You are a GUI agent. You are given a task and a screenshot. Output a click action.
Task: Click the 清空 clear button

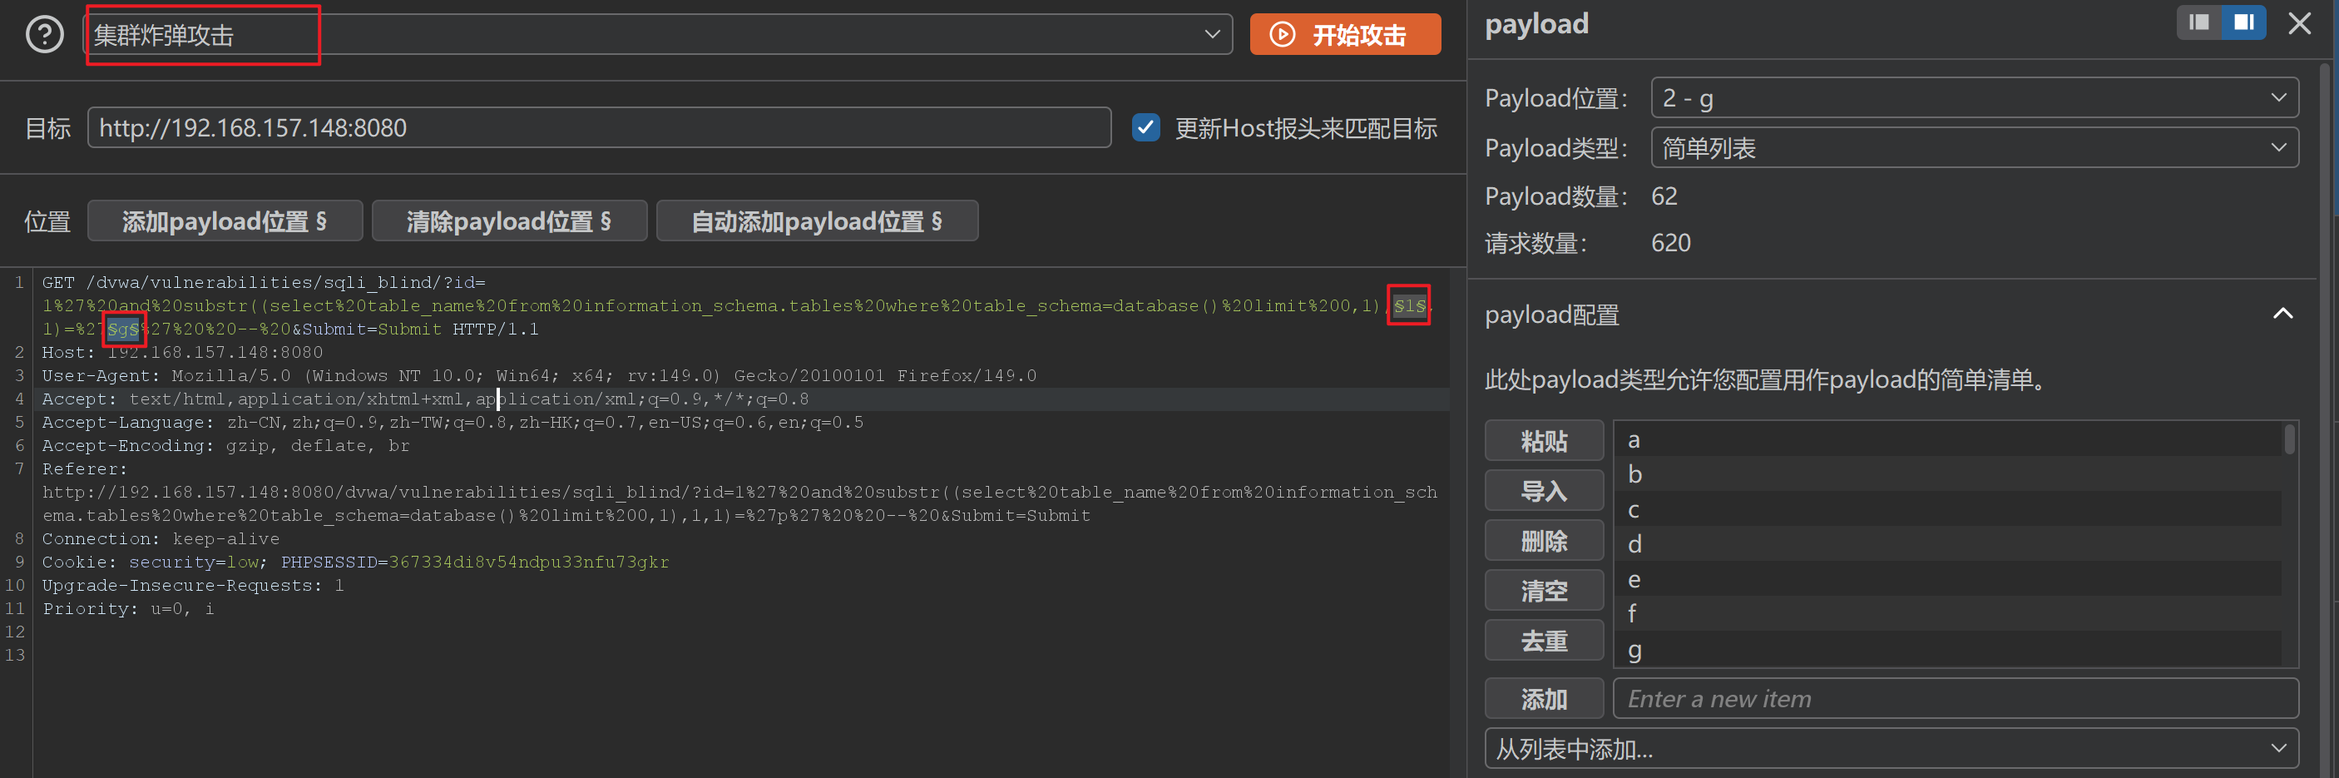click(1544, 591)
